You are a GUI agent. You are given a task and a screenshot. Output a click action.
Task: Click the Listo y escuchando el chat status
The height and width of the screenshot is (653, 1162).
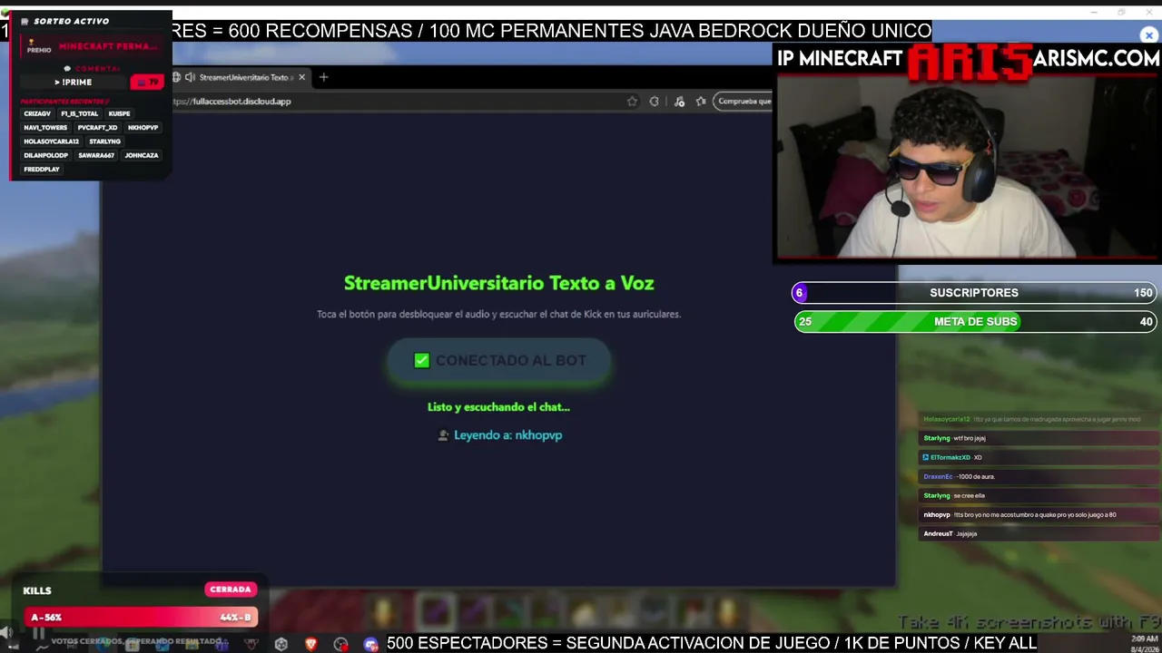click(498, 407)
